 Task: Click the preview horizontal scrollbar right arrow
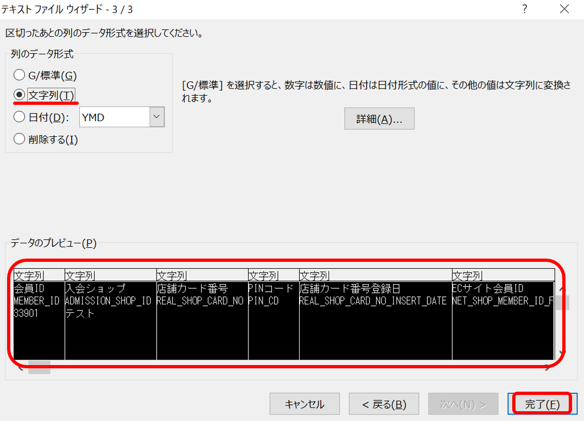click(547, 368)
